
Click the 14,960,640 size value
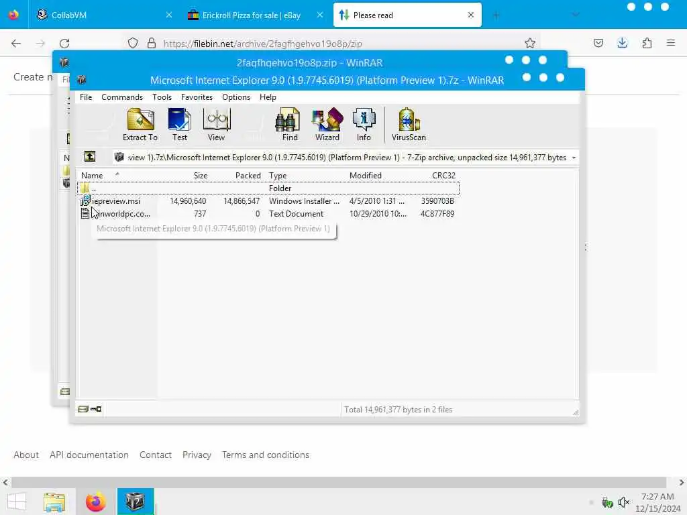pyautogui.click(x=188, y=201)
